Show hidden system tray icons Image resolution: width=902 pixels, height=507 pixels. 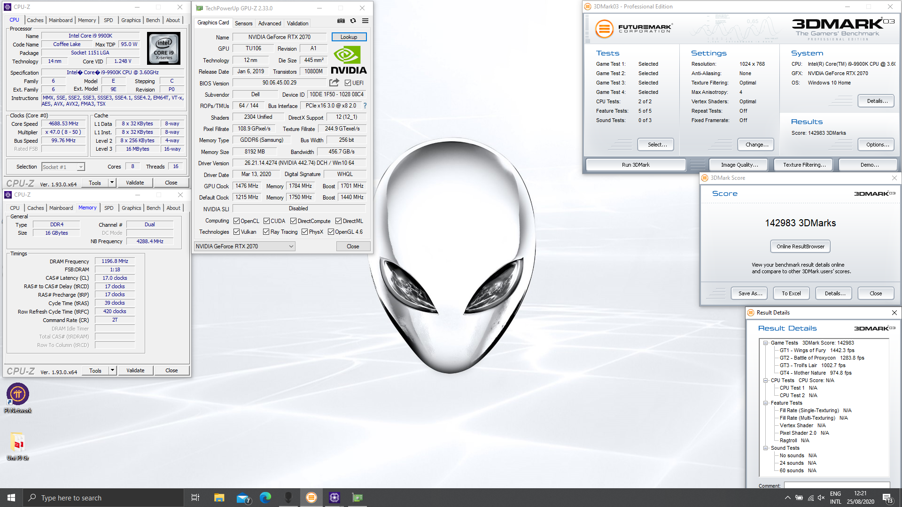click(x=787, y=498)
